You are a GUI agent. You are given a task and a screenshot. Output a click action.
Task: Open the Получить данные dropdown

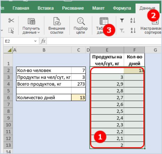[31, 26]
